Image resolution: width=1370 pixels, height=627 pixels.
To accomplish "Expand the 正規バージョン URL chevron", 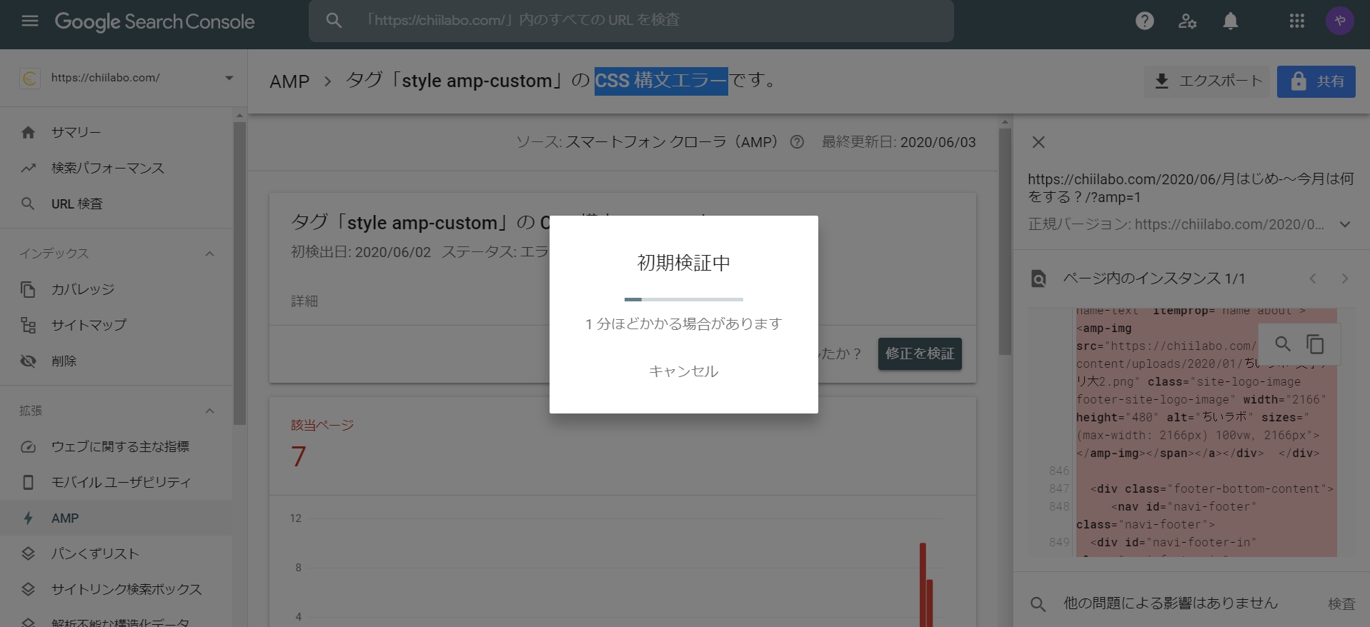I will (1345, 224).
